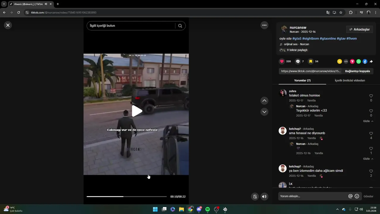Screen dimensions: 380x214
Task: Open the #gta5 hashtag
Action: point(297,39)
